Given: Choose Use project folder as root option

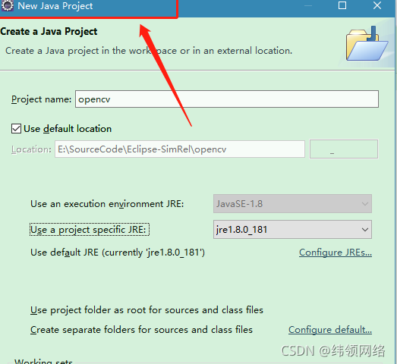Looking at the screenshot, I should point(147,310).
